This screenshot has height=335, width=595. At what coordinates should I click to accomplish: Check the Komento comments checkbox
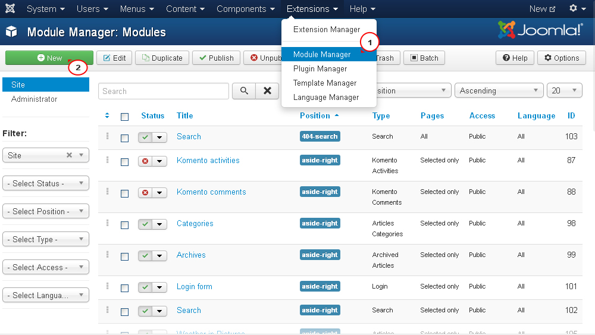pos(124,194)
